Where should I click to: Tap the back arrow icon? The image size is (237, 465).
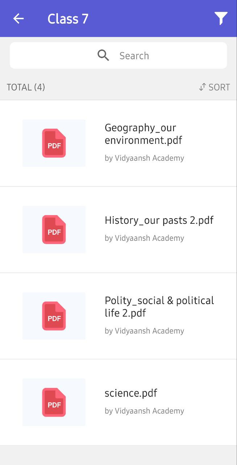18,19
